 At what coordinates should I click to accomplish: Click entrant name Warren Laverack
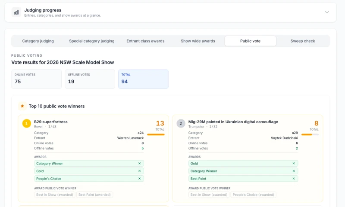[131, 138]
